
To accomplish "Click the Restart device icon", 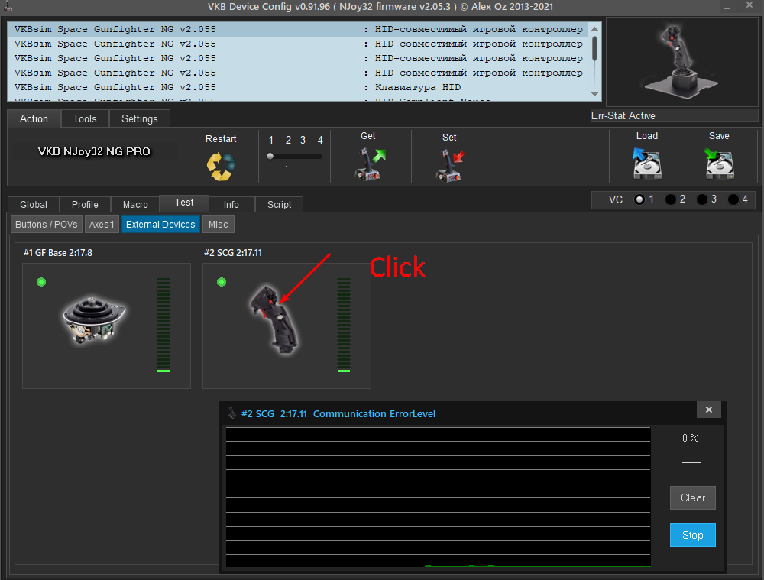I will [x=221, y=166].
